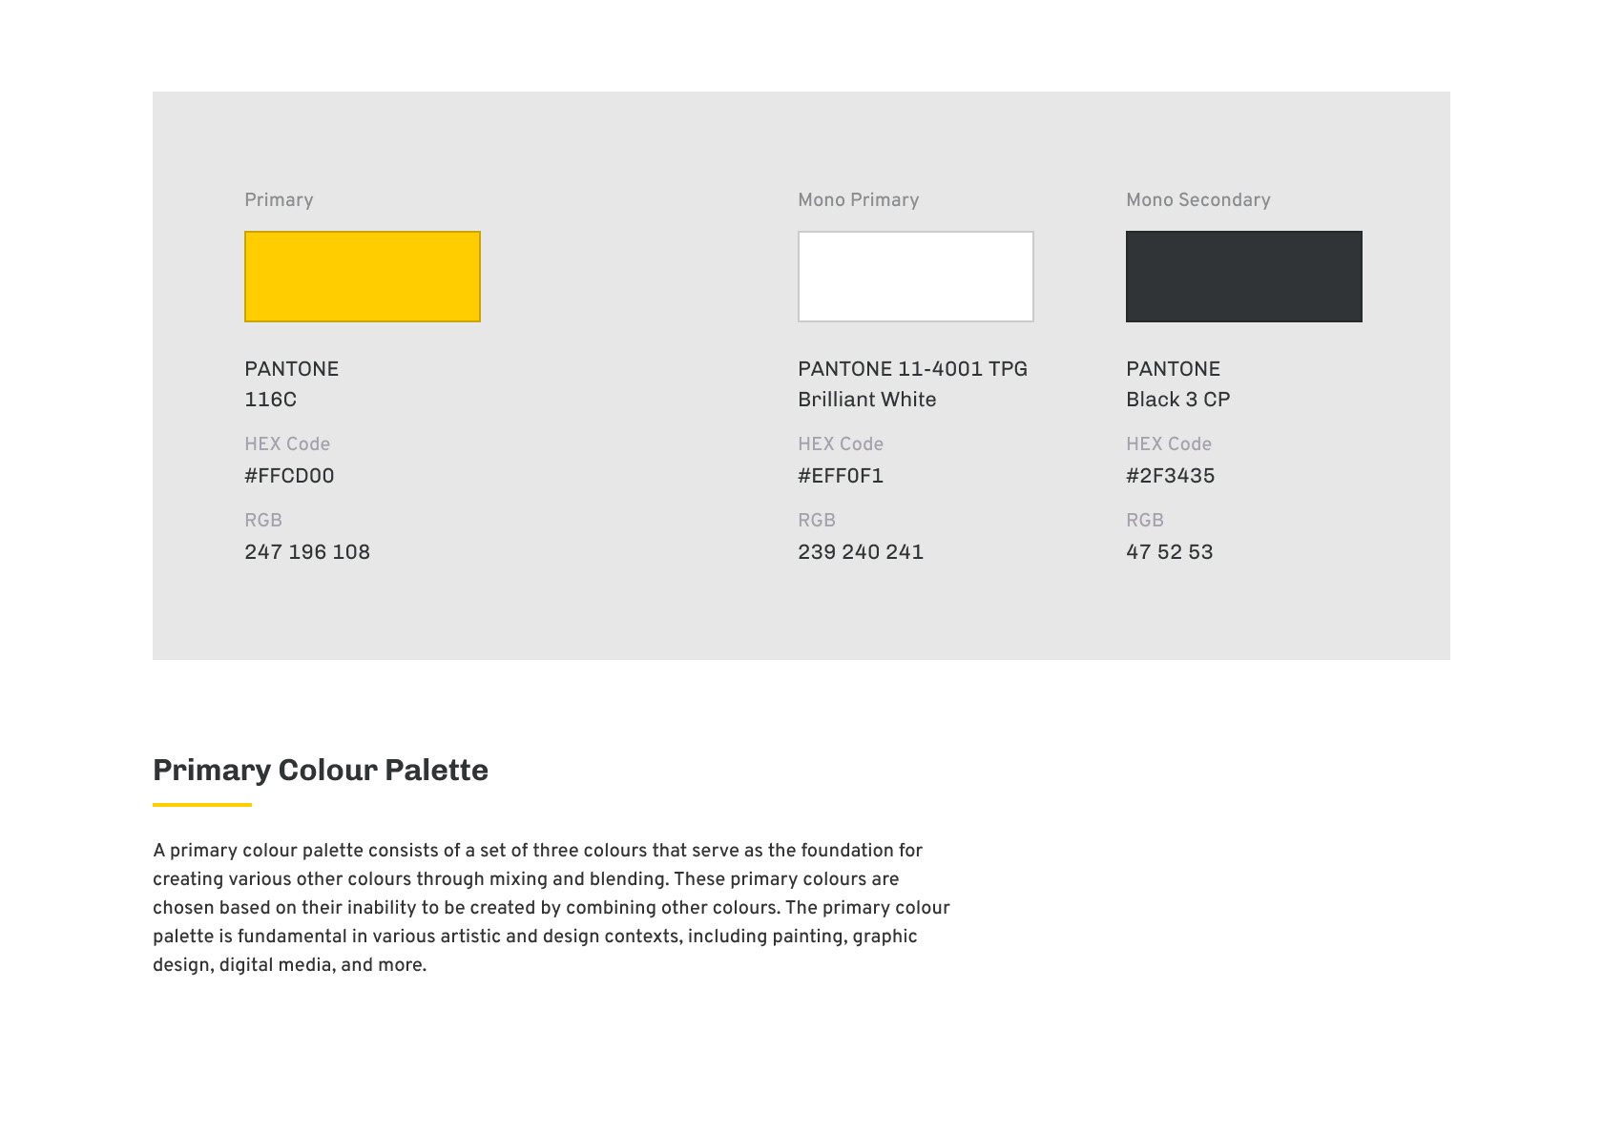Click the yellow Primary colour swatch
This screenshot has width=1603, height=1133.
pos(363,277)
